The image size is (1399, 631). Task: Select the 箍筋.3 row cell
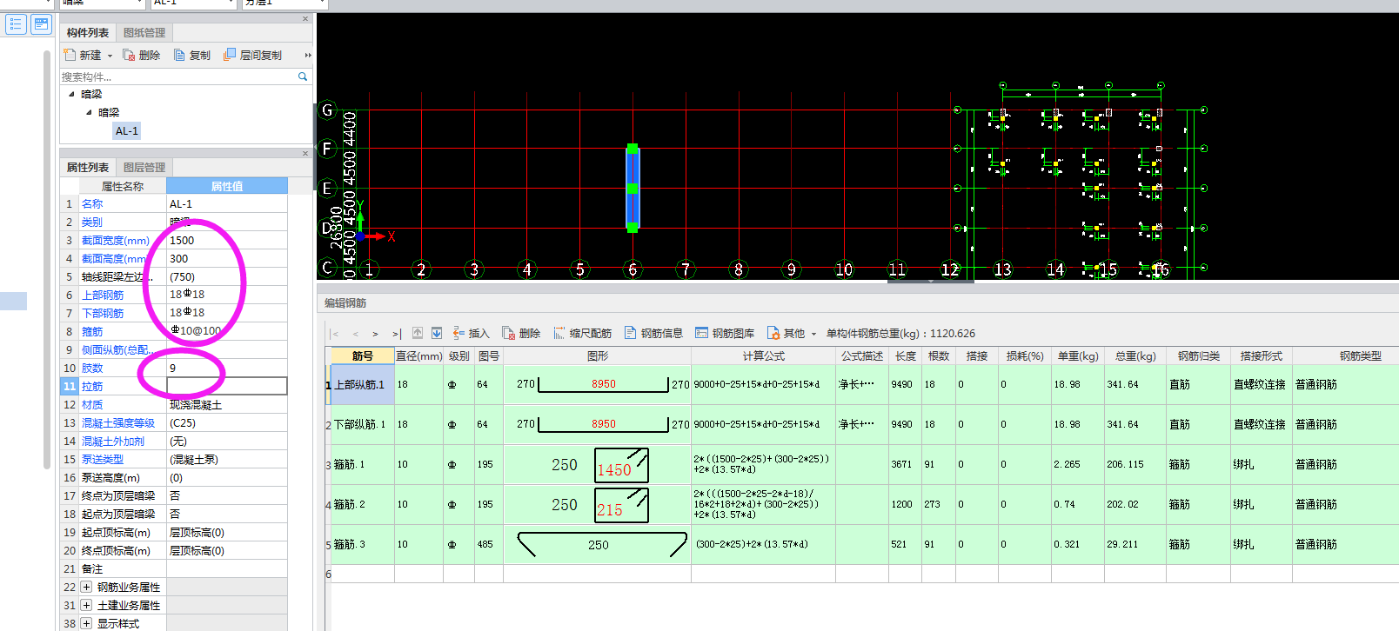pyautogui.click(x=363, y=544)
